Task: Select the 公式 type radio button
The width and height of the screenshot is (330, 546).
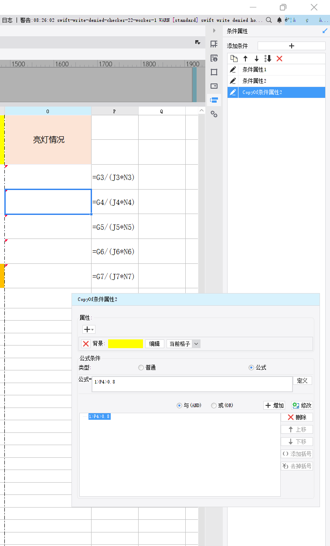Action: pos(251,368)
